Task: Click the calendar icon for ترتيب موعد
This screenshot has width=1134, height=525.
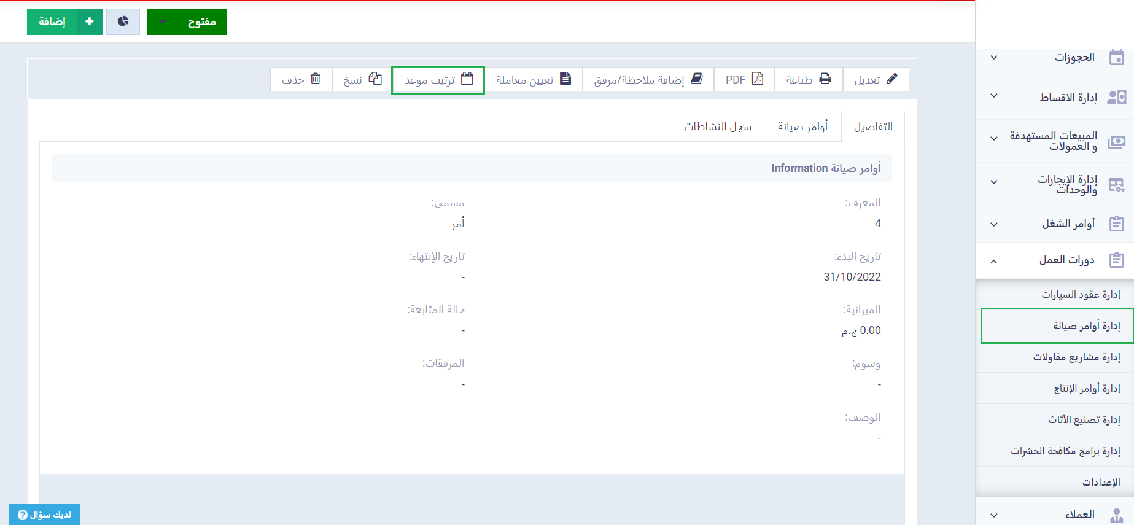Action: (467, 79)
